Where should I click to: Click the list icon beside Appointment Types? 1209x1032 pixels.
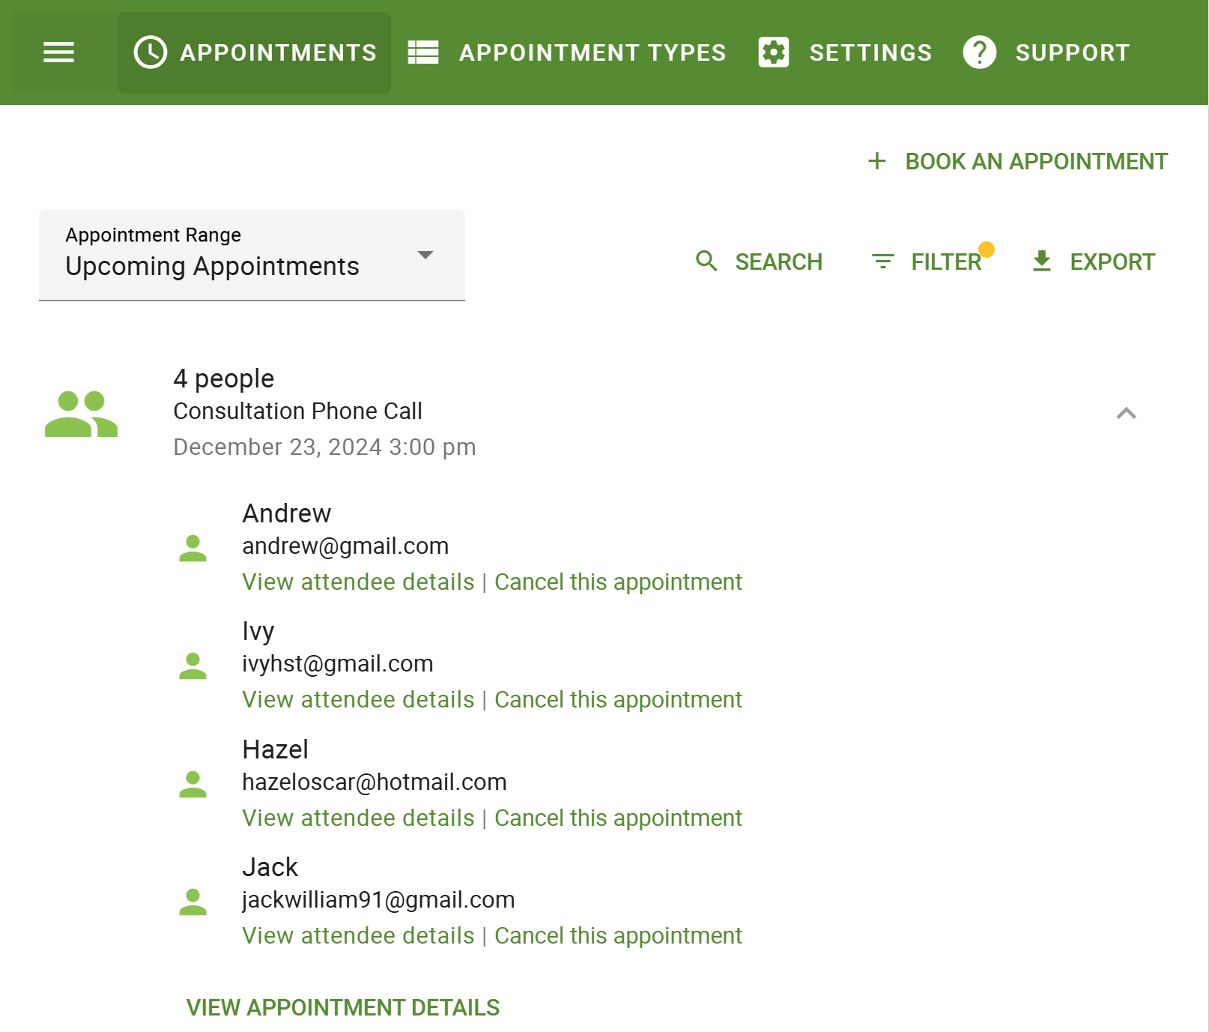[422, 52]
